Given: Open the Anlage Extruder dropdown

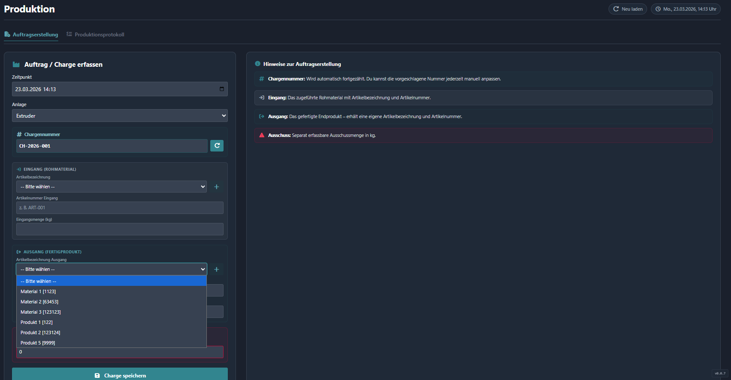Looking at the screenshot, I should (119, 116).
